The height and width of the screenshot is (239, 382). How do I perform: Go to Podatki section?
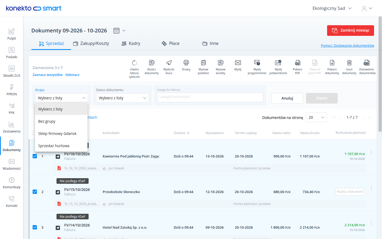coord(12,53)
